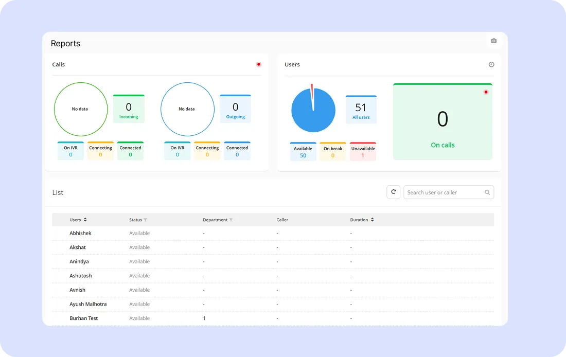Click the screenshot camera icon in Reports header
Viewport: 566px width, 357px height.
(493, 41)
